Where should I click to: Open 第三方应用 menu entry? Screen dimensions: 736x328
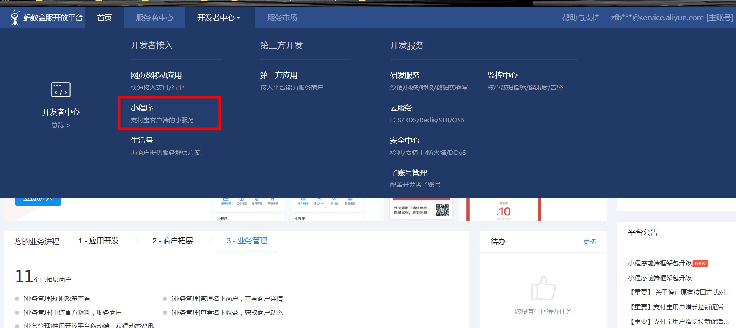pyautogui.click(x=279, y=75)
